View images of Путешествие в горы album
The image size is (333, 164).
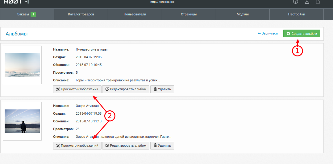point(77,89)
